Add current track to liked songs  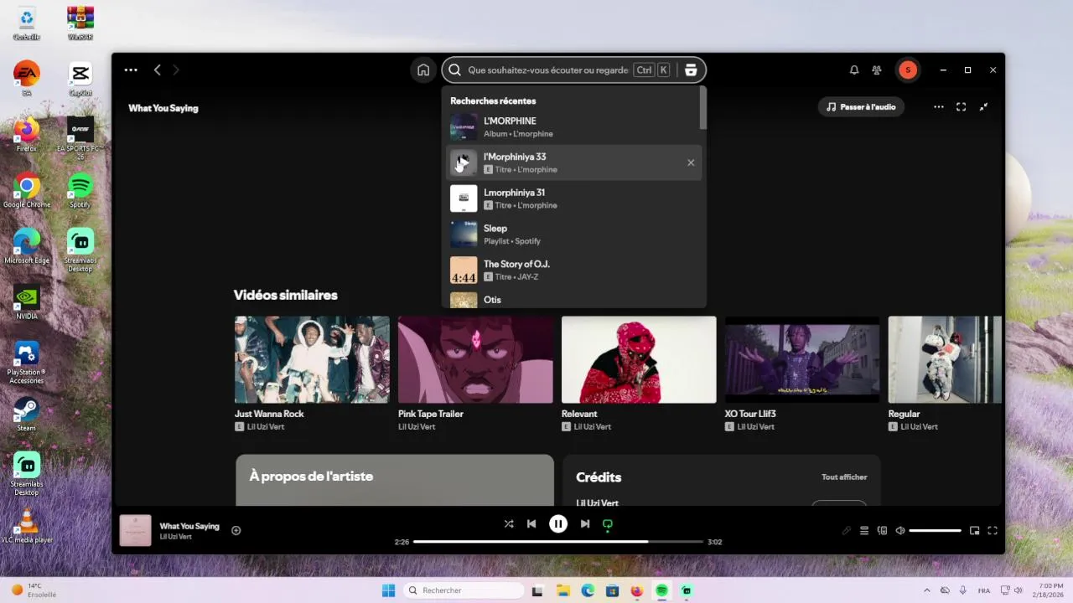[x=236, y=530]
